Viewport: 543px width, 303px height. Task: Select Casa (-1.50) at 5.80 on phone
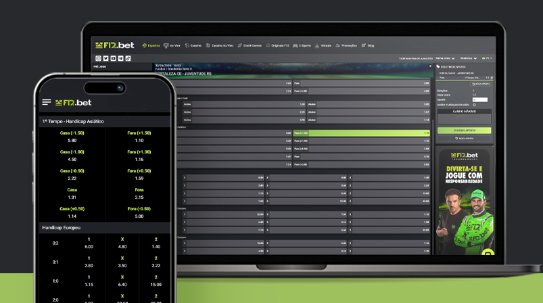[x=72, y=137]
